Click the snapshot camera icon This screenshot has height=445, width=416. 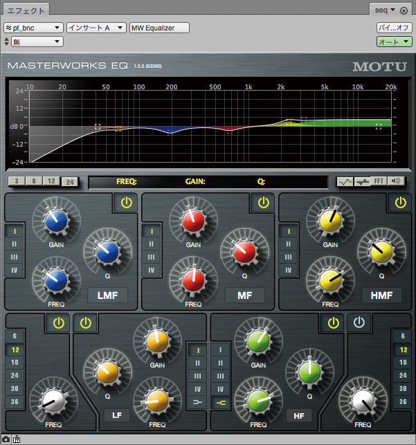pos(6,439)
